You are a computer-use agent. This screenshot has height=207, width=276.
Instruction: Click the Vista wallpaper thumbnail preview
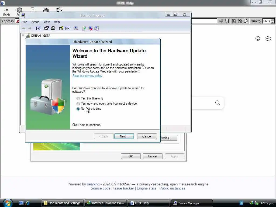point(56,146)
